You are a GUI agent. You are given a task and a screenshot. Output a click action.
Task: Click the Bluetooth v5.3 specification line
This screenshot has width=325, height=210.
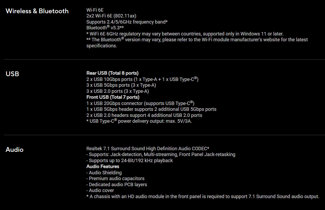[x=105, y=28]
